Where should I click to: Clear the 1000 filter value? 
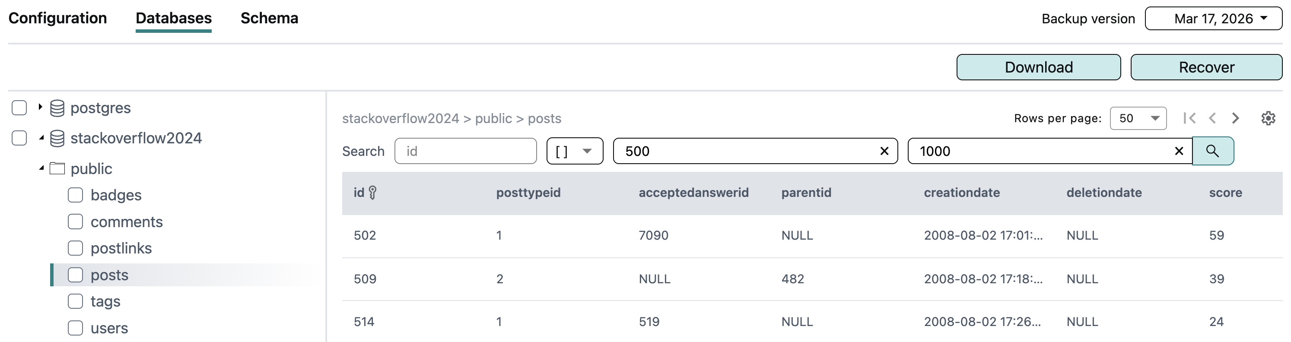coord(1179,151)
